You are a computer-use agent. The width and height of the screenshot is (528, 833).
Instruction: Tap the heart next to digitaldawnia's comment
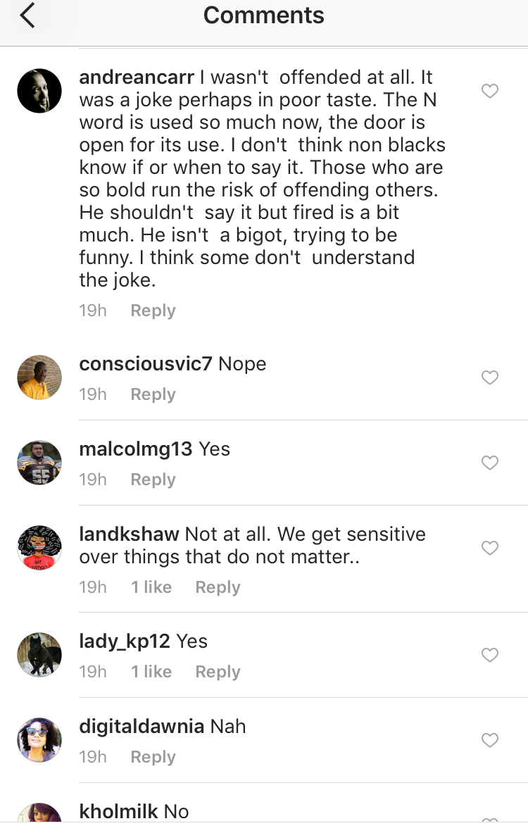point(489,740)
